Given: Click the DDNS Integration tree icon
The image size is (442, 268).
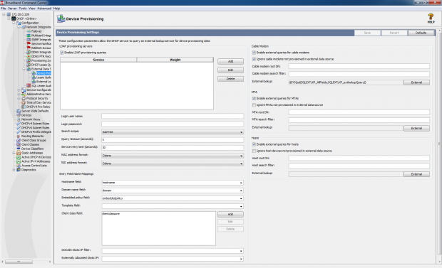Looking at the screenshot, I should 29,52.
